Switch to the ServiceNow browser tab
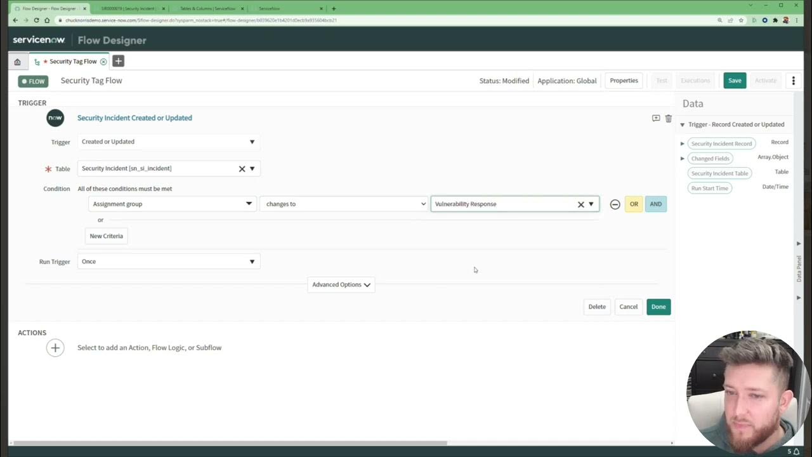This screenshot has width=812, height=457. coord(287,9)
